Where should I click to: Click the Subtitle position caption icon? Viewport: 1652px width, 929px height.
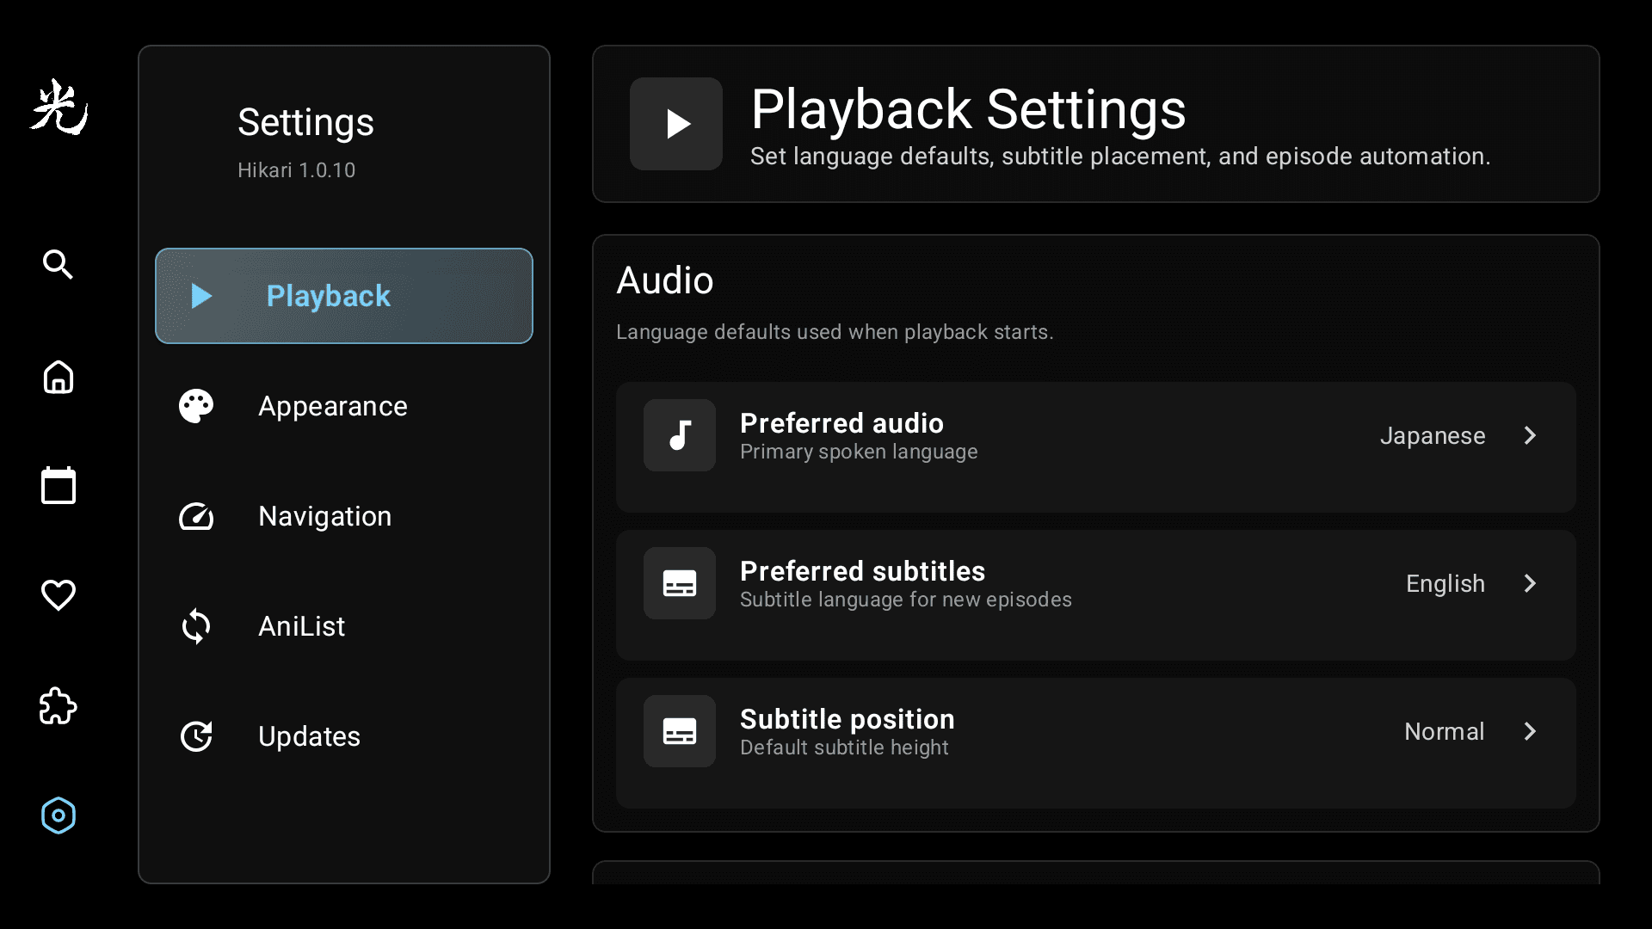point(680,731)
